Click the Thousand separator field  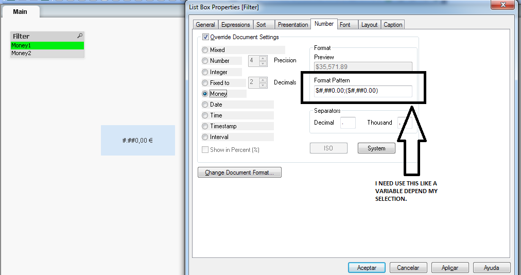click(405, 123)
